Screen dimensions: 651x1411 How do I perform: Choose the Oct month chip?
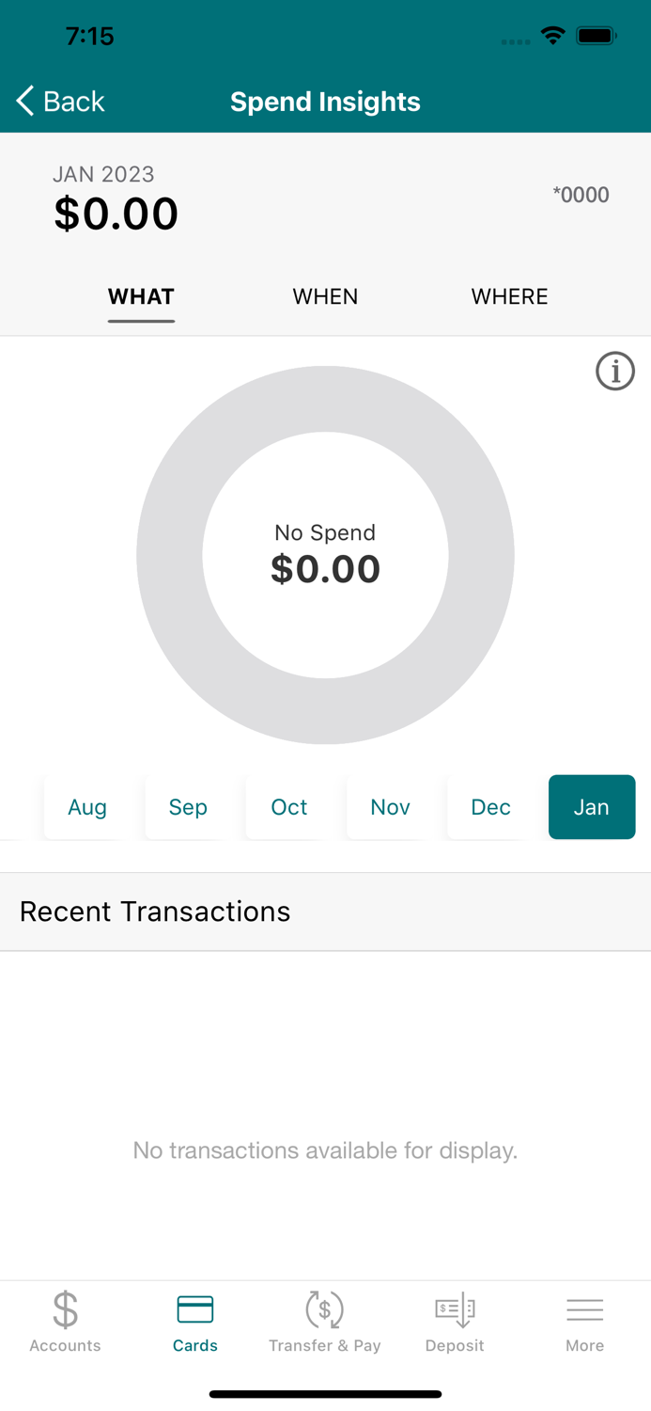[288, 807]
